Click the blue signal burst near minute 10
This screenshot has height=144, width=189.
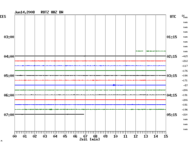tap(114, 85)
